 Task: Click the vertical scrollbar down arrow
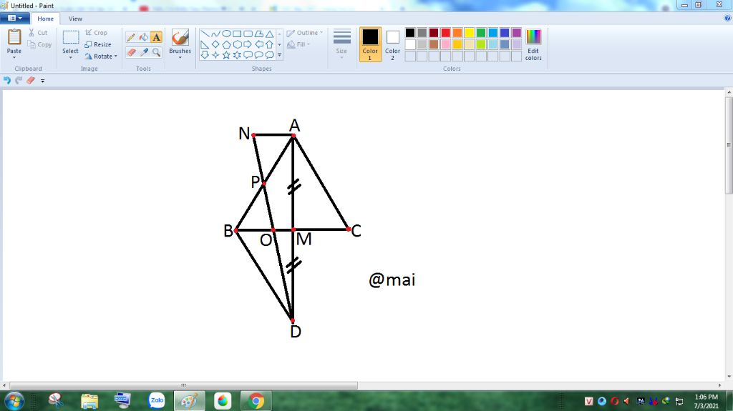click(729, 377)
